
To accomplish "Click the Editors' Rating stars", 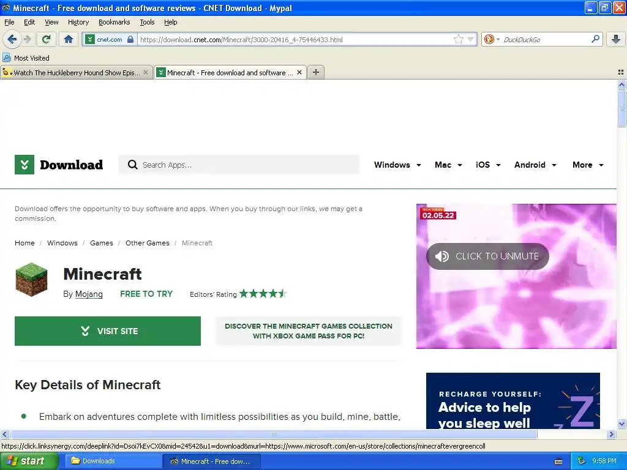I will click(263, 294).
